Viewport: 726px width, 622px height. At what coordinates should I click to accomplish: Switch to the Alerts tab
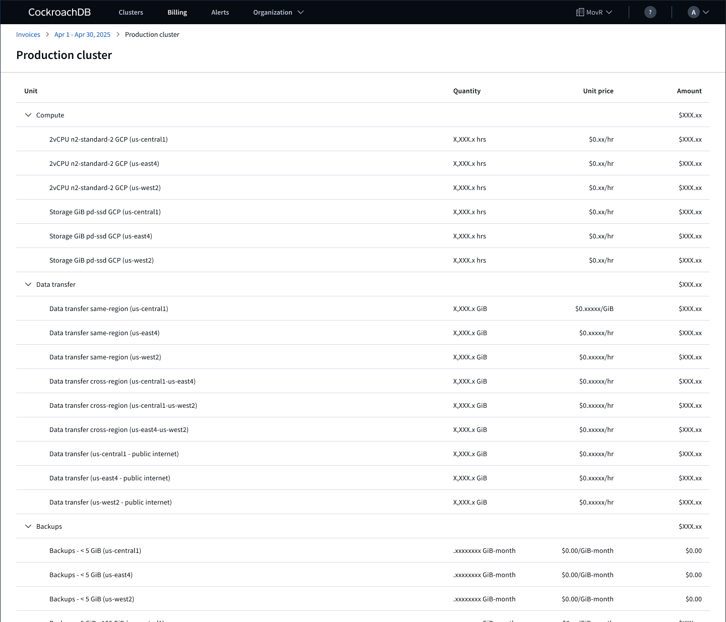220,12
